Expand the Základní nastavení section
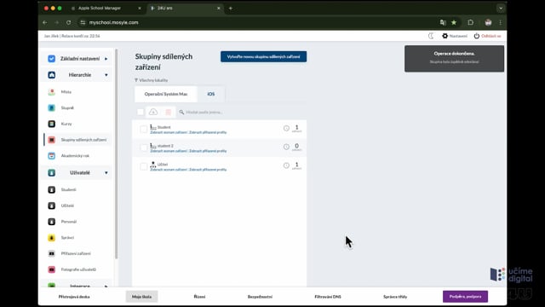Image resolution: width=545 pixels, height=307 pixels. pyautogui.click(x=77, y=59)
